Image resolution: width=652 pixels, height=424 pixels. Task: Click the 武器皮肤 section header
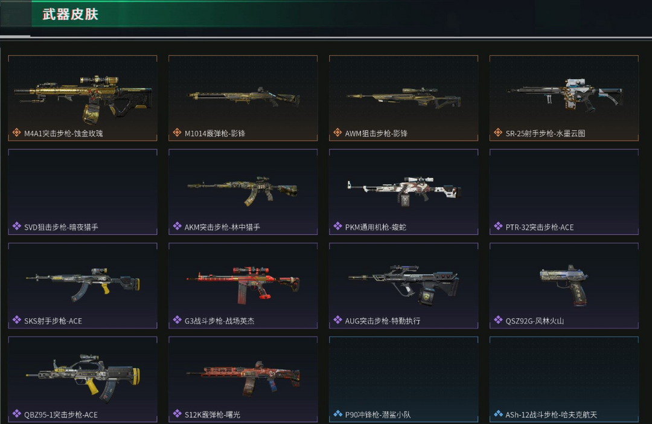(x=70, y=14)
